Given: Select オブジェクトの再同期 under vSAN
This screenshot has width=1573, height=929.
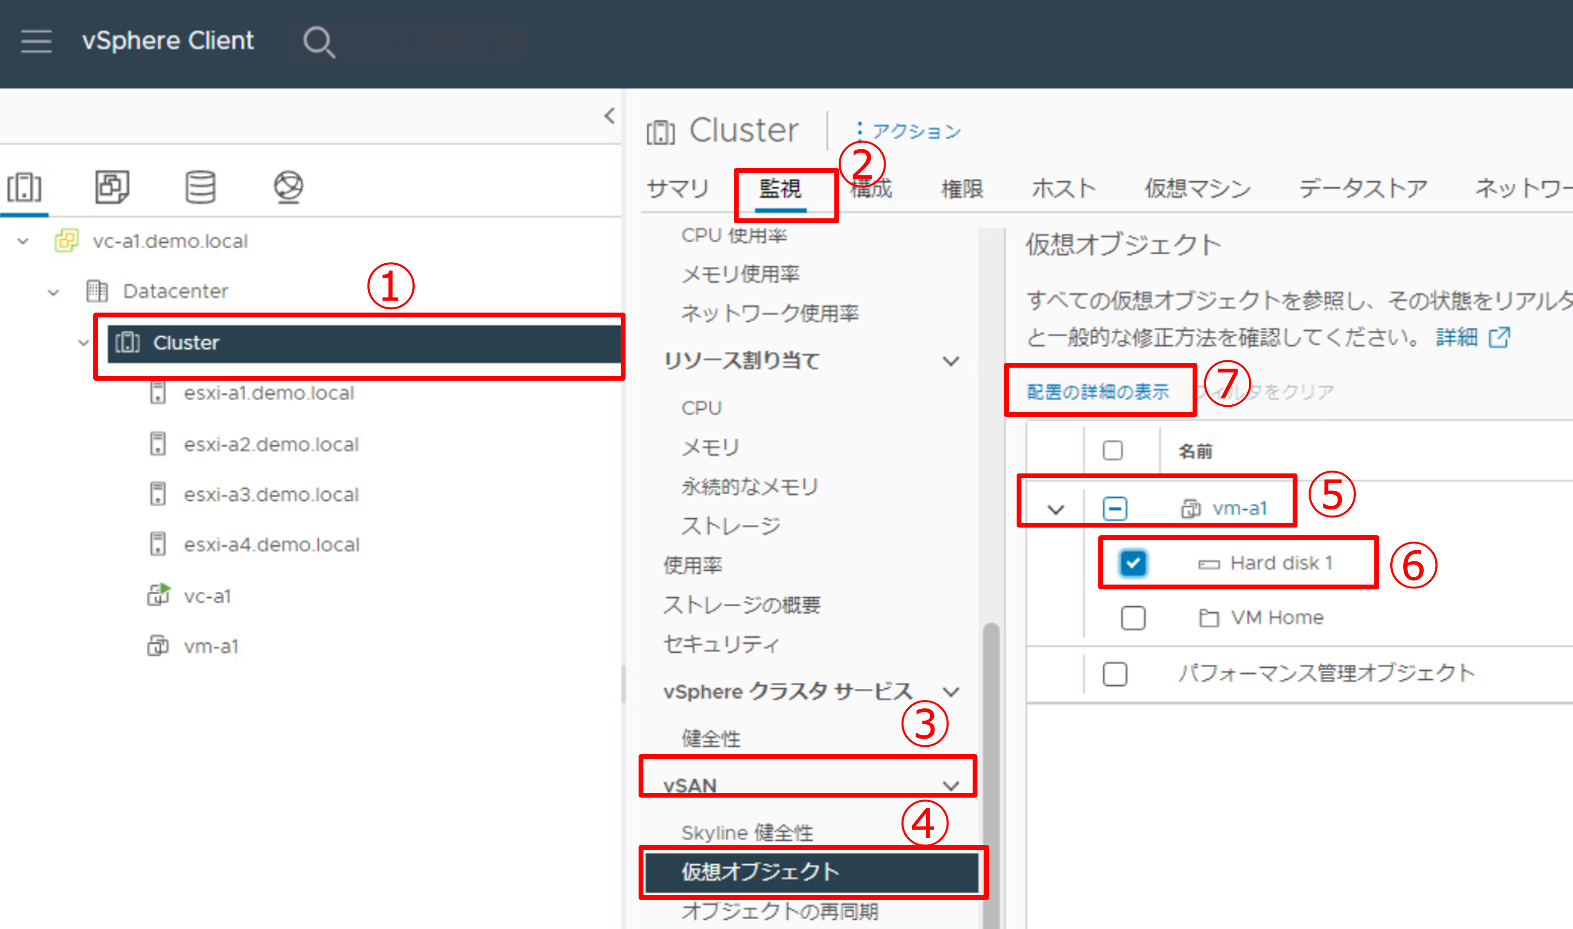Looking at the screenshot, I should coord(780,912).
